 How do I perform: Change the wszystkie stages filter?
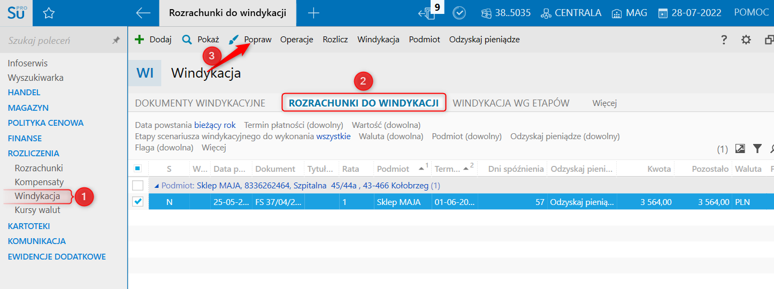(x=333, y=136)
